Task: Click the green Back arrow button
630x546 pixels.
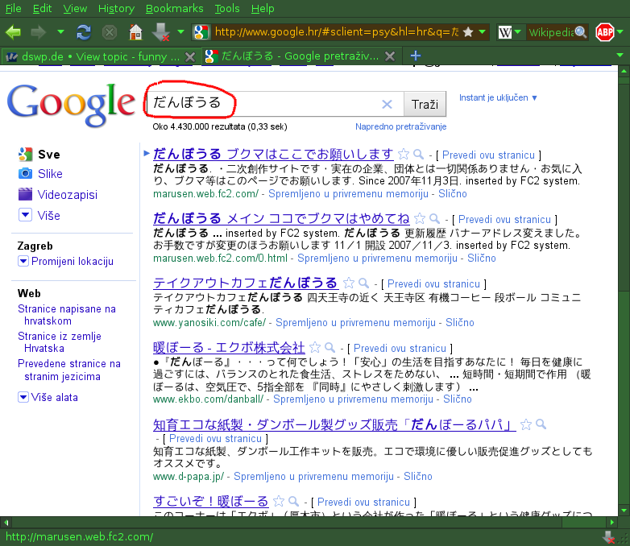Action: 13,32
